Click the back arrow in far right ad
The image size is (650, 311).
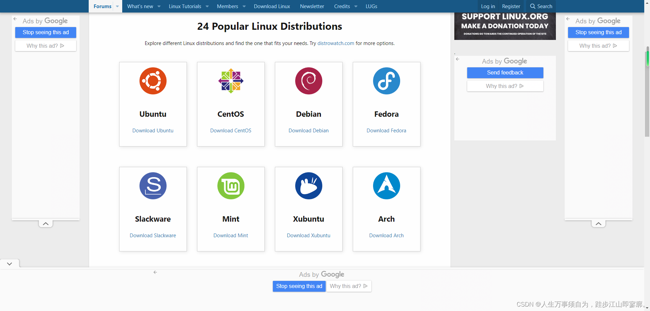[568, 19]
